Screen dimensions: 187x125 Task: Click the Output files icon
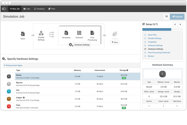tap(115, 34)
